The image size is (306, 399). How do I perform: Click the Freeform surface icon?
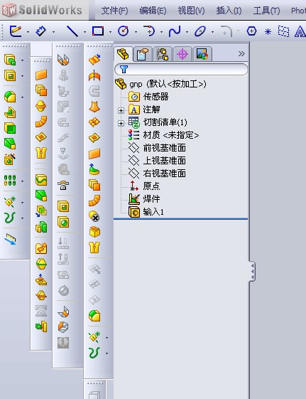click(94, 169)
